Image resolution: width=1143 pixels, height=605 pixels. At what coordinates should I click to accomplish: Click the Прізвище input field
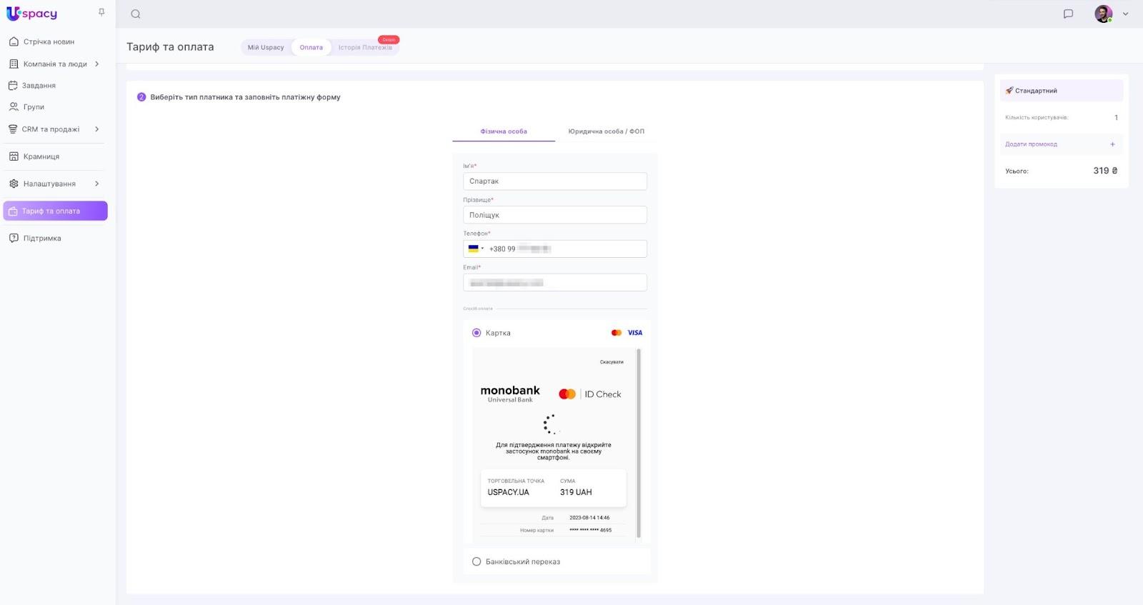click(555, 215)
